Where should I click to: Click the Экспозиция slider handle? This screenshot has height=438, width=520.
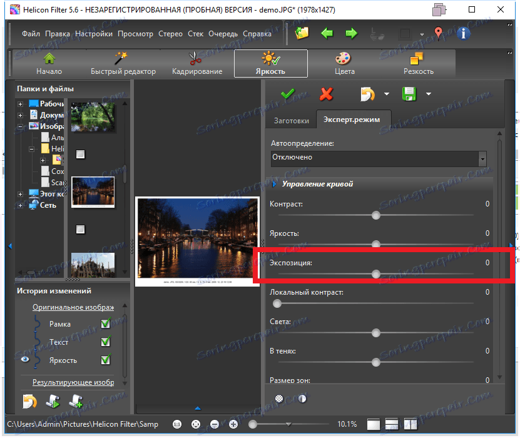(375, 274)
